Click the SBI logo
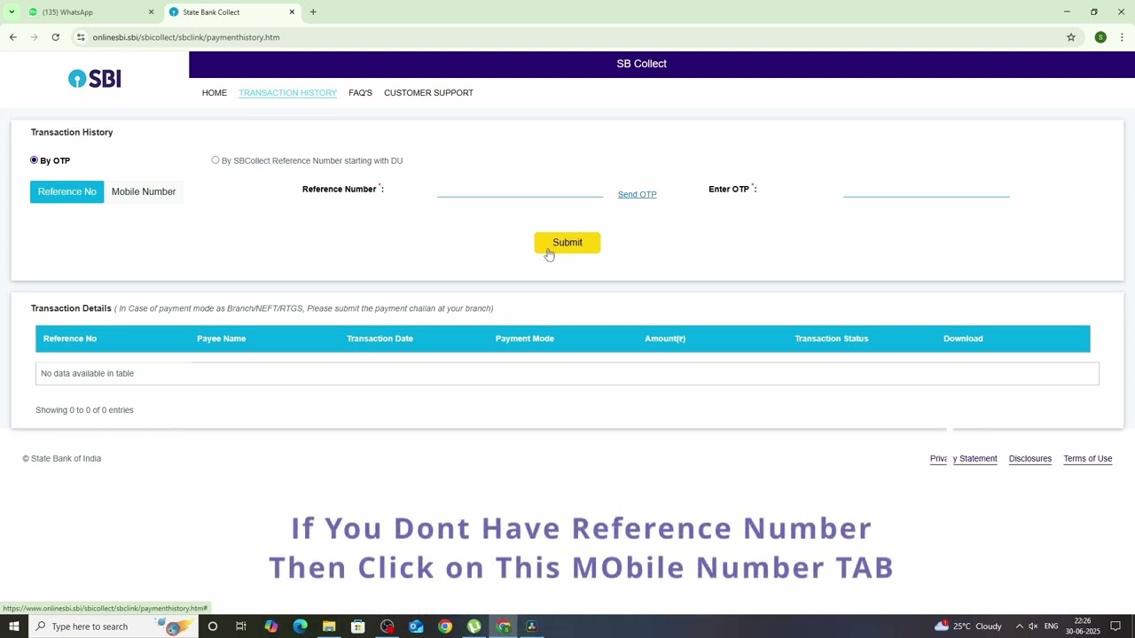 click(94, 79)
